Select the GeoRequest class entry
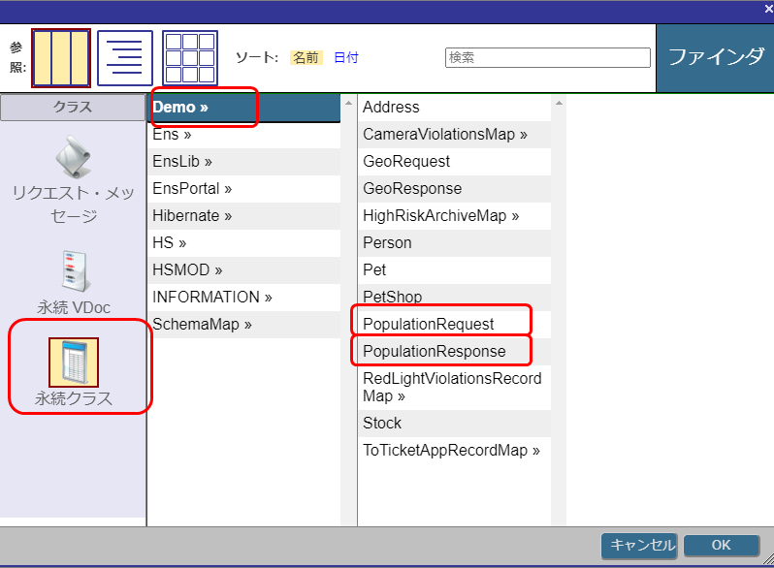Viewport: 774px width, 568px height. (x=406, y=162)
